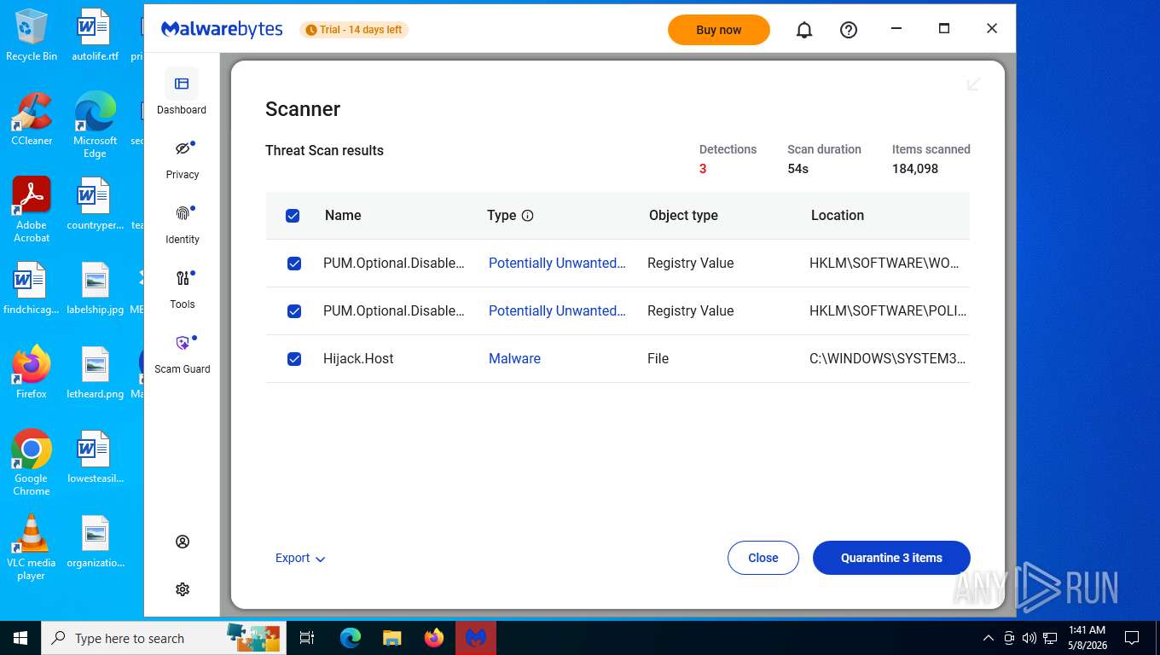The image size is (1160, 655).
Task: Select the autolife.rtf desktop file
Action: coord(95,35)
